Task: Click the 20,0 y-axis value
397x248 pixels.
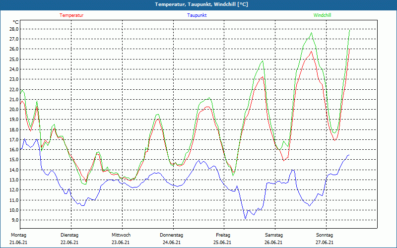Action: point(13,109)
